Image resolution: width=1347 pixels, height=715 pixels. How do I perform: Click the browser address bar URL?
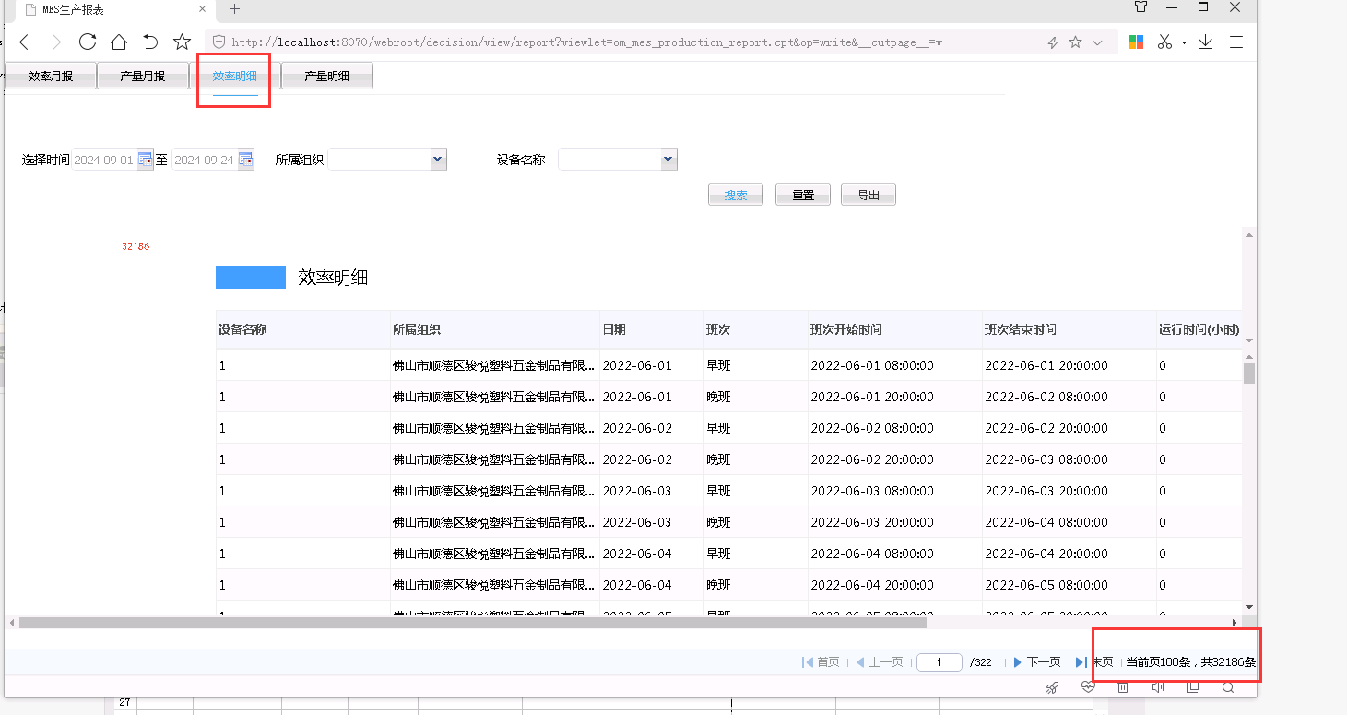pos(586,42)
